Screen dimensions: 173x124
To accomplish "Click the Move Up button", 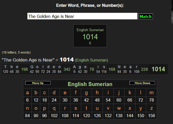I will pyautogui.click(x=38, y=83).
